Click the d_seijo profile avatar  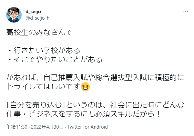point(14,15)
